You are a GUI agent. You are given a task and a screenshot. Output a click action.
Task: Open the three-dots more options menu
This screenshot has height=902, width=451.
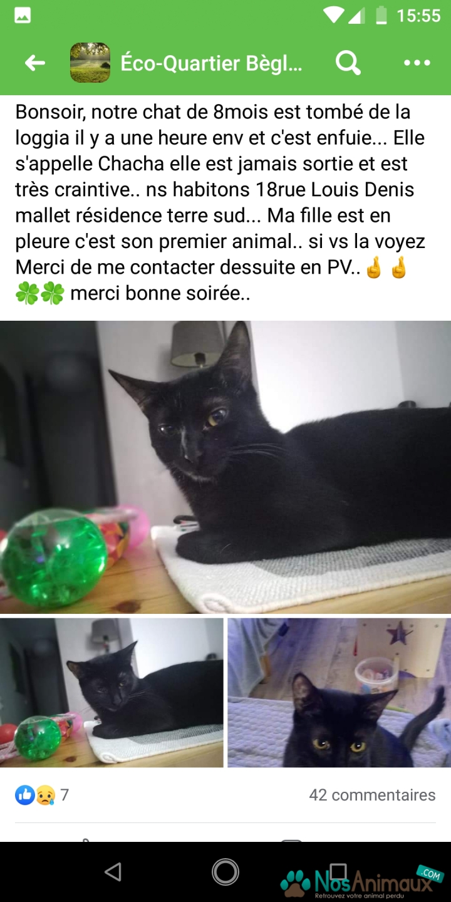tap(417, 63)
